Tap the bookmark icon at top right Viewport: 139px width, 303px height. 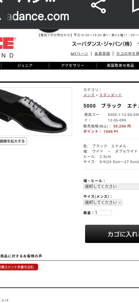pyautogui.click(x=136, y=6)
